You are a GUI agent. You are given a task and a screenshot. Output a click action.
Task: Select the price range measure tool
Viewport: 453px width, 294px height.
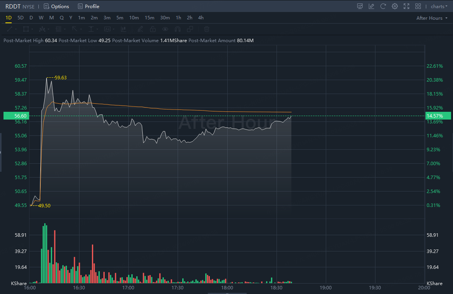coord(91,29)
